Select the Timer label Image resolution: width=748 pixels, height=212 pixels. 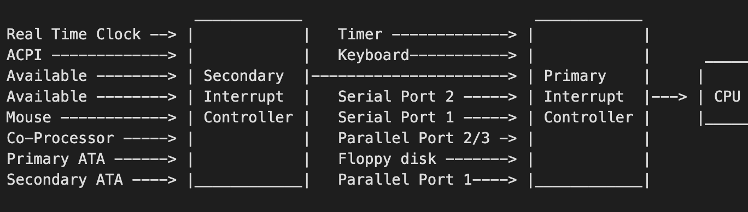click(x=360, y=34)
